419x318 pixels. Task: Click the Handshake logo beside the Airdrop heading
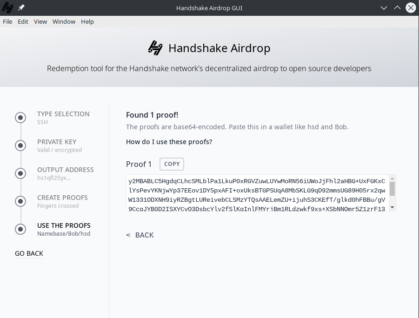point(155,48)
